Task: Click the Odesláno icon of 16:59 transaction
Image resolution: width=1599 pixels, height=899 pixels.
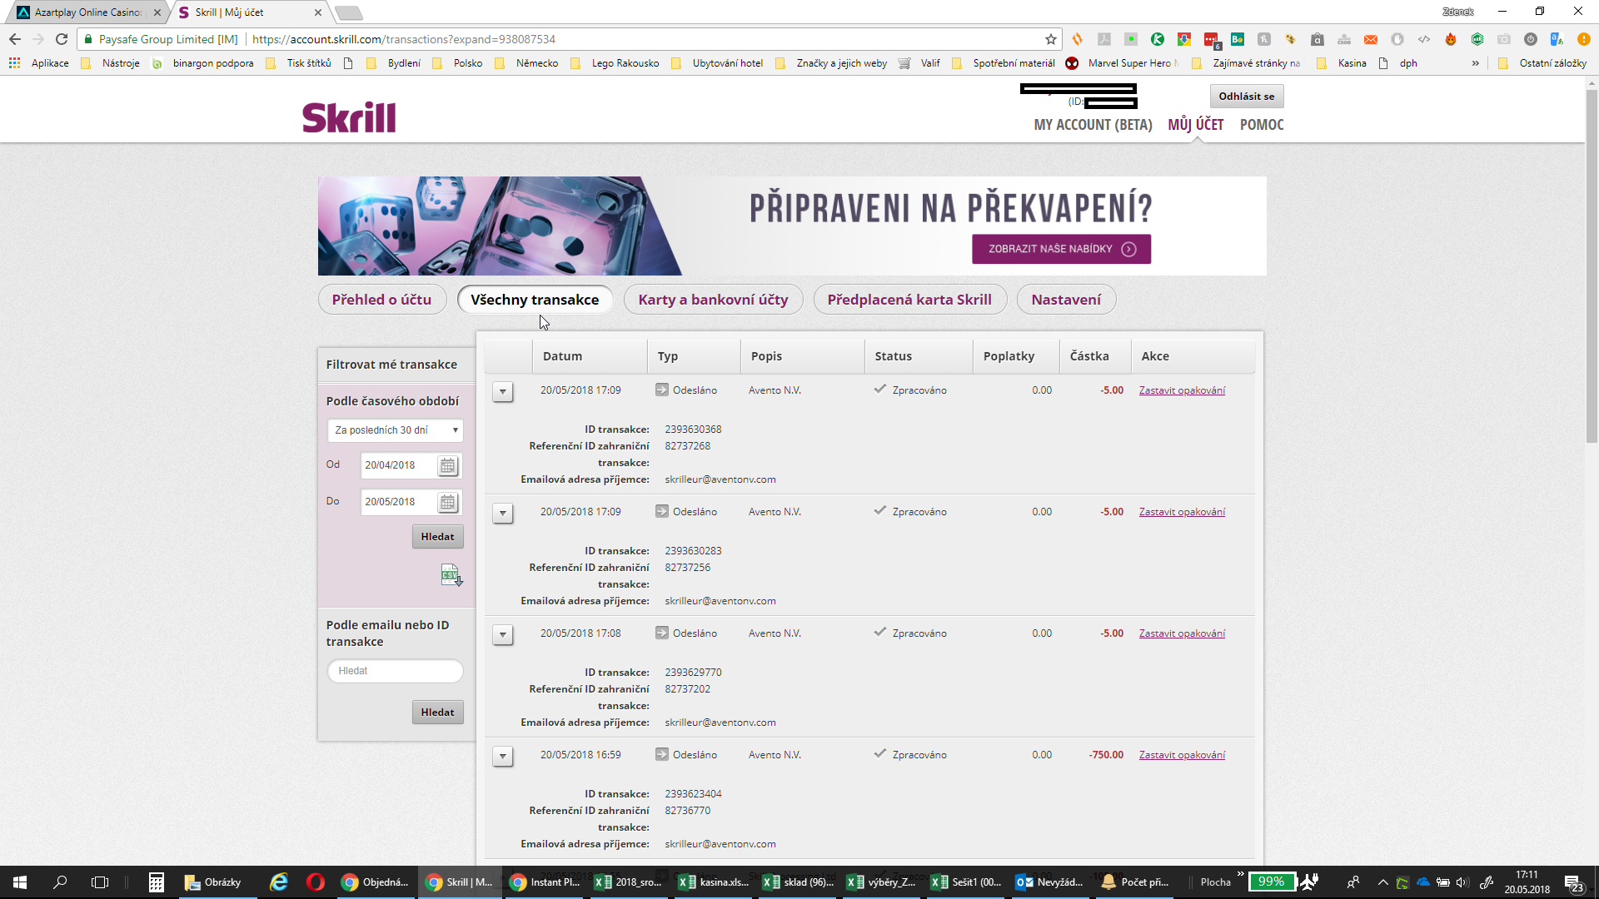Action: (661, 755)
